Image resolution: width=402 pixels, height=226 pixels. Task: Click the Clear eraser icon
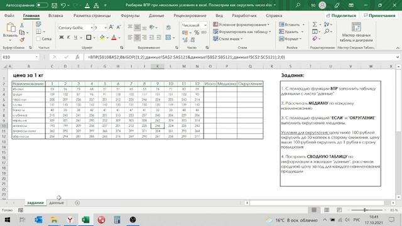(315, 39)
